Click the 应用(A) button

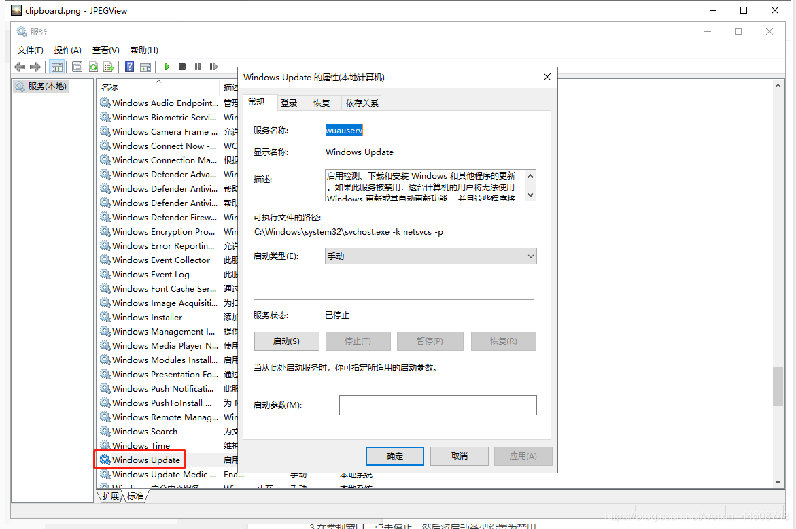pos(523,456)
